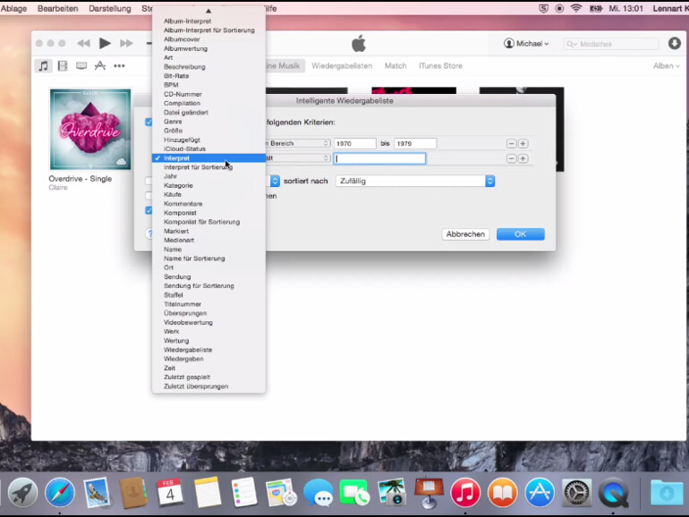Screen dimensions: 689x517
Task: Open the Michael account dropdown
Action: pyautogui.click(x=526, y=44)
